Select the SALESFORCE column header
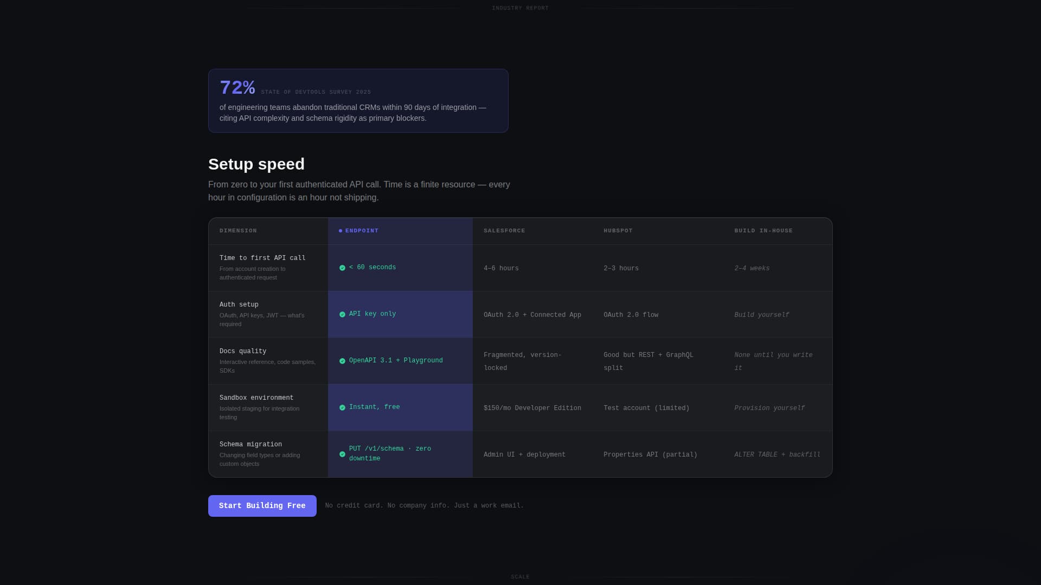 504,230
